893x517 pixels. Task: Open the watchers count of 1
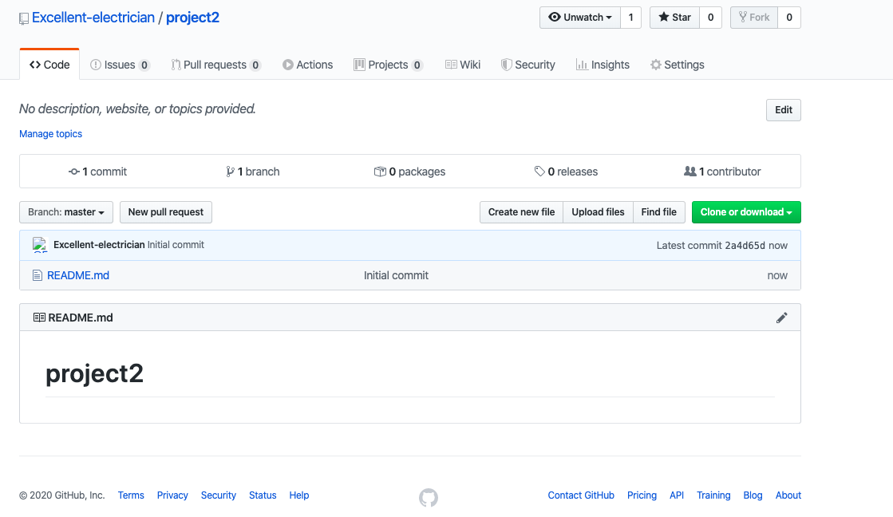coord(631,18)
